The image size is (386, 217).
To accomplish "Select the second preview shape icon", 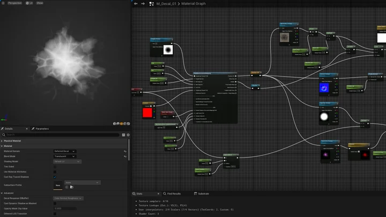I will tap(118, 124).
